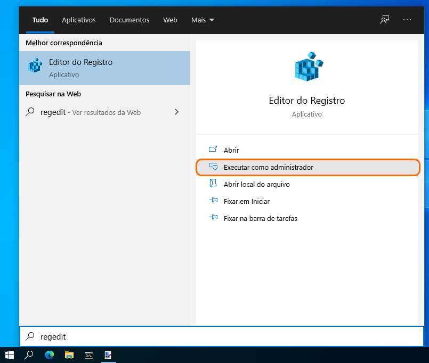The image size is (429, 363).
Task: Select Fixar na barra de tarefas
Action: point(307,218)
